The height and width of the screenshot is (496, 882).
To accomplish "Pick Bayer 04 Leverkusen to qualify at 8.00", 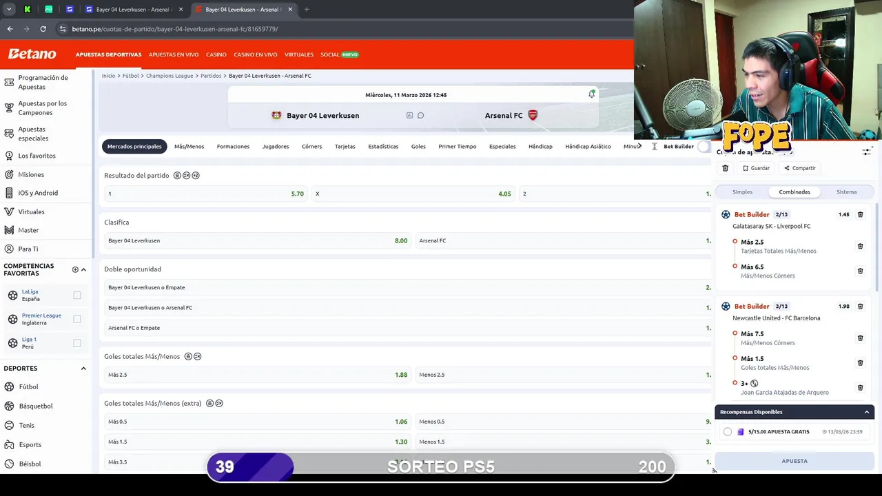I will [x=258, y=240].
